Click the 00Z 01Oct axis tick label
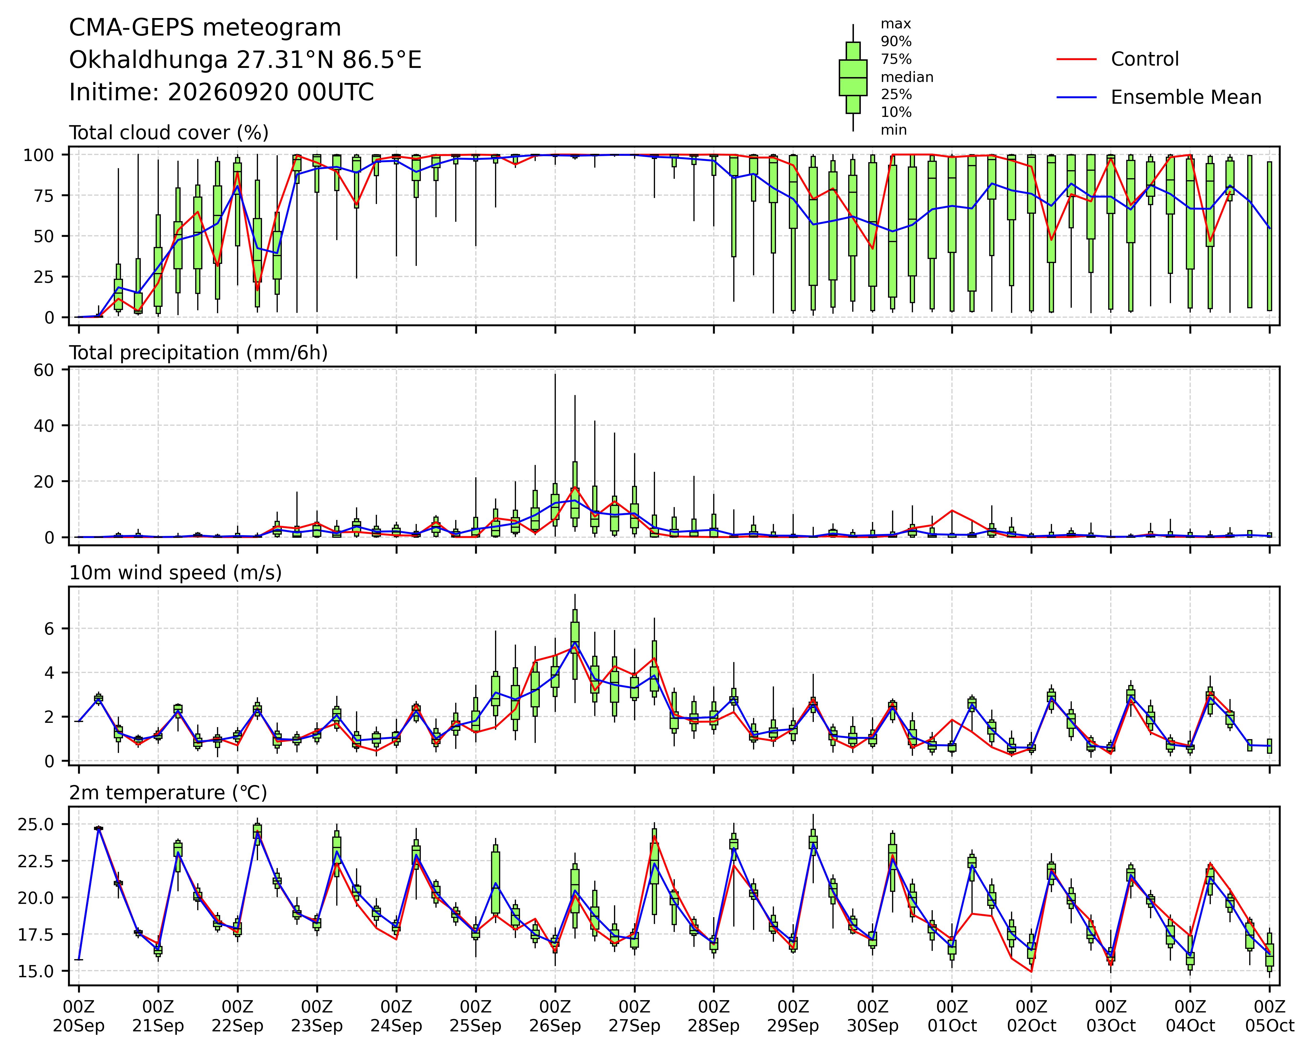The image size is (1312, 1052). tap(952, 1016)
